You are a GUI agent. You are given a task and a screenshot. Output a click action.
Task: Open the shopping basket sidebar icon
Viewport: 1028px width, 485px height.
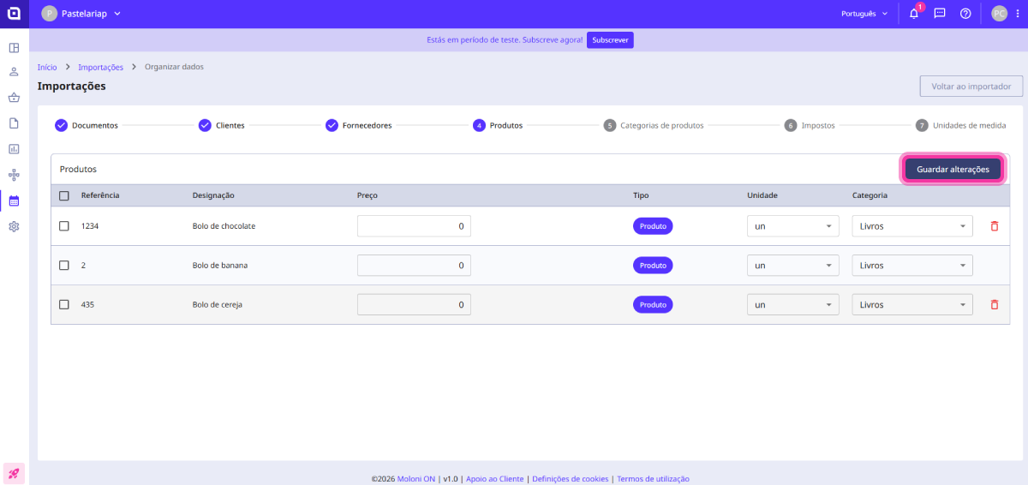click(x=14, y=98)
